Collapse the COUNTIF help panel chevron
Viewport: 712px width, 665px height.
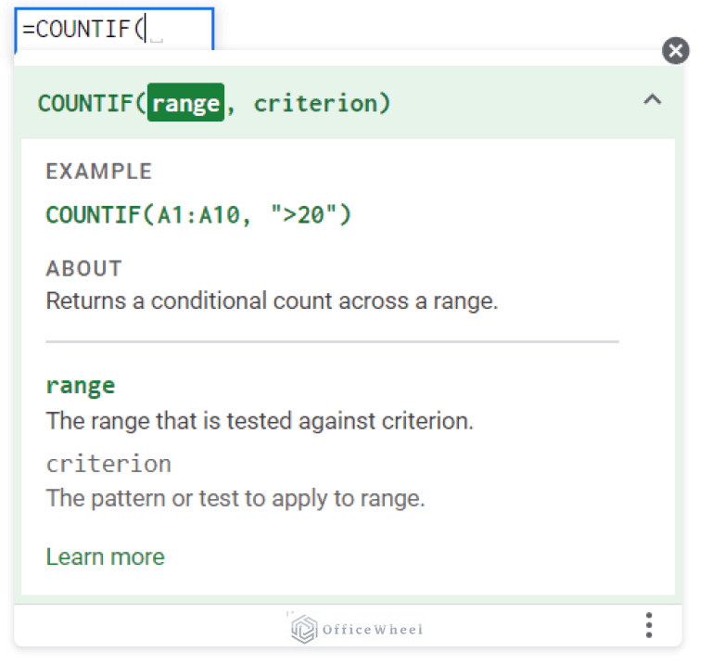652,99
